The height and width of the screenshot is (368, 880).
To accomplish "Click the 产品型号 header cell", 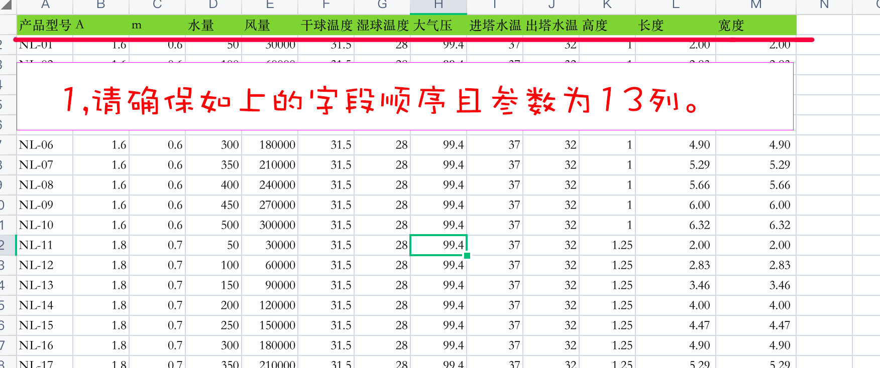I will click(45, 25).
